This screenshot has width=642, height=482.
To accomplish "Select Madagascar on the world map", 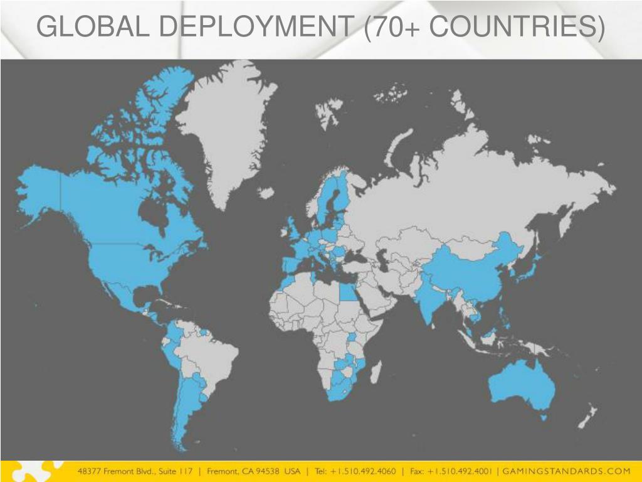I will (376, 372).
